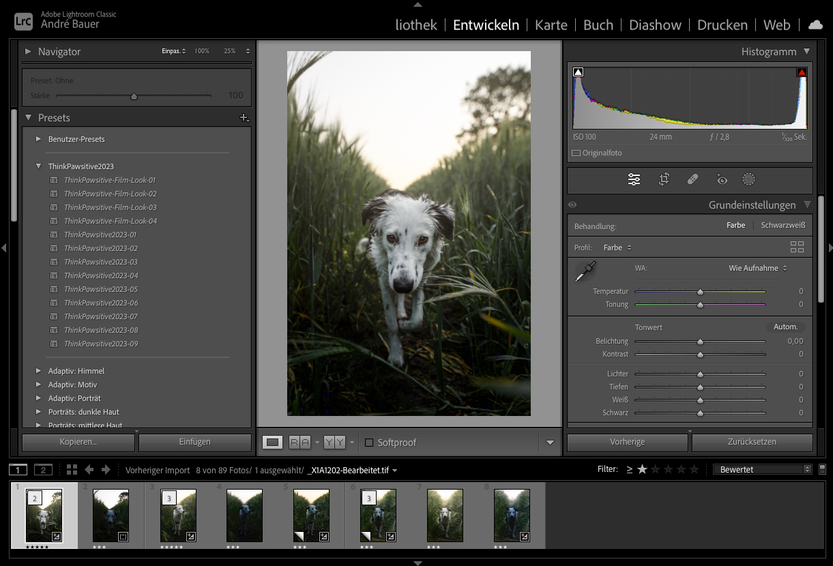
Task: Select the crop overlay tool icon
Action: 664,179
